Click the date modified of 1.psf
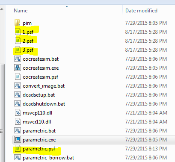The image size is (175, 162). pos(146,32)
